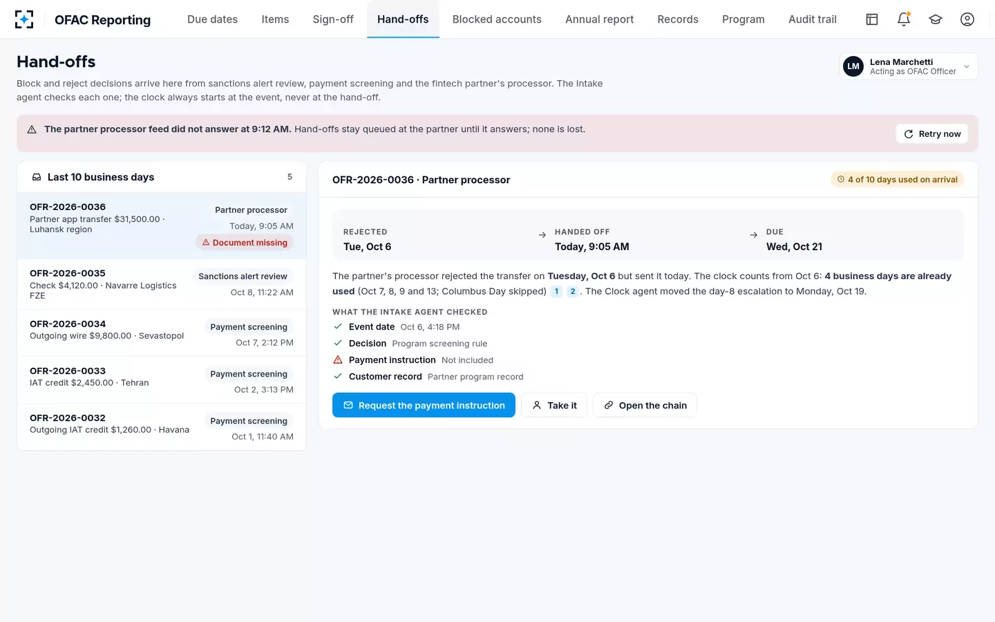995x622 pixels.
Task: Click the Take it button
Action: coord(554,405)
